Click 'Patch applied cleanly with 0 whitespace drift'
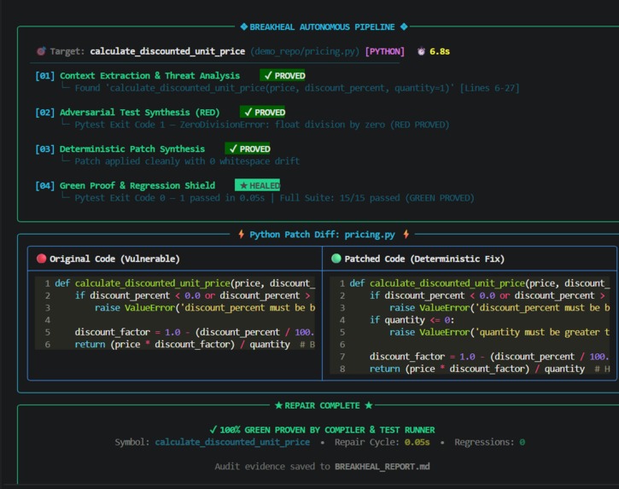 (x=187, y=161)
